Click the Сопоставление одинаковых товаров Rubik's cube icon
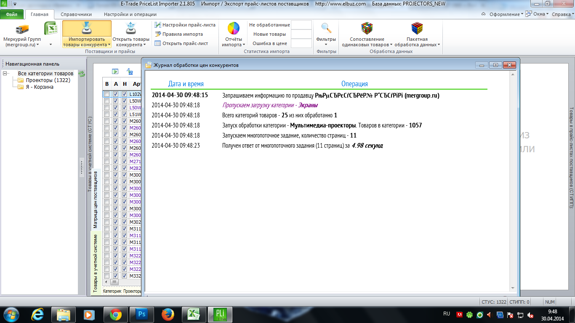Viewport: 575px width, 323px height. tap(367, 28)
